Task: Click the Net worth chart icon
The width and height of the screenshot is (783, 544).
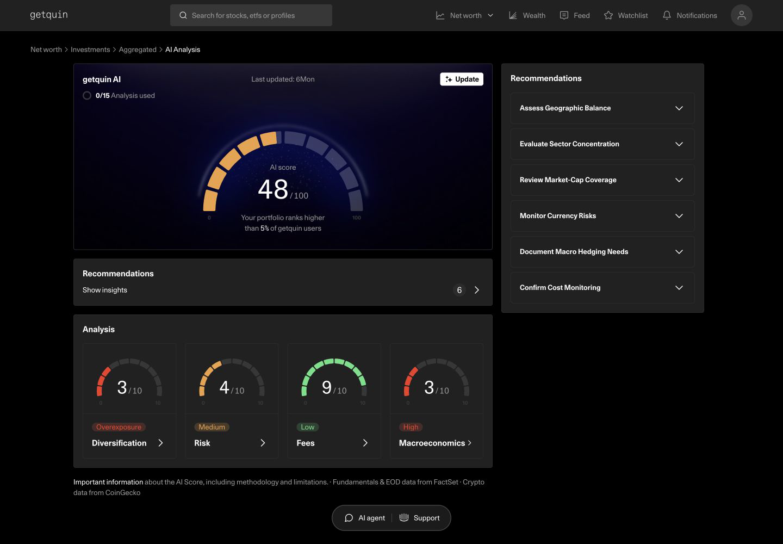Action: coord(440,15)
